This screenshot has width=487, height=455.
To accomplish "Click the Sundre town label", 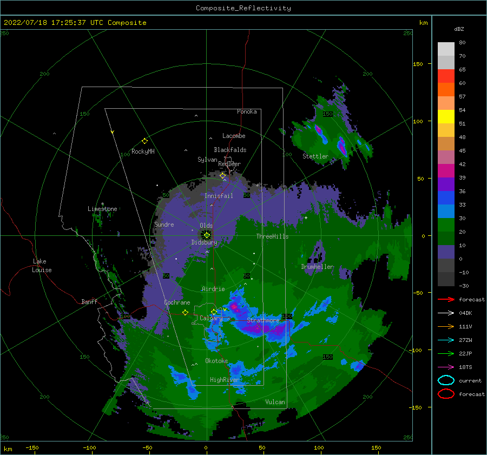I will tap(164, 225).
